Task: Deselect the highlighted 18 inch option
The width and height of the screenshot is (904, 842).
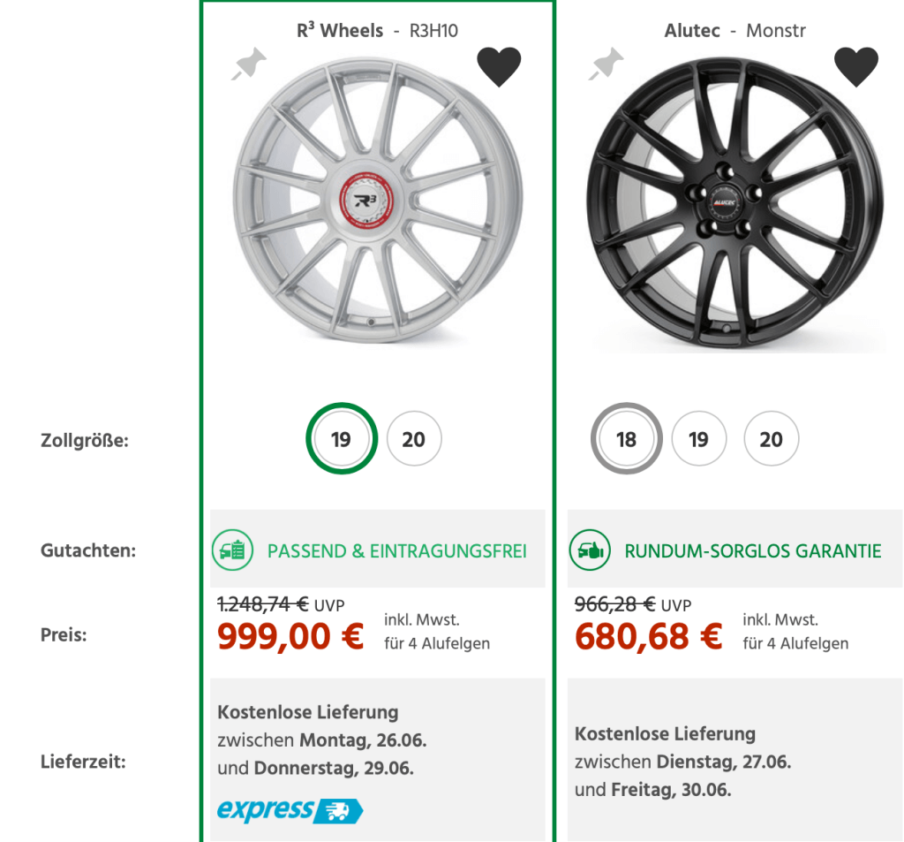Action: pos(626,438)
